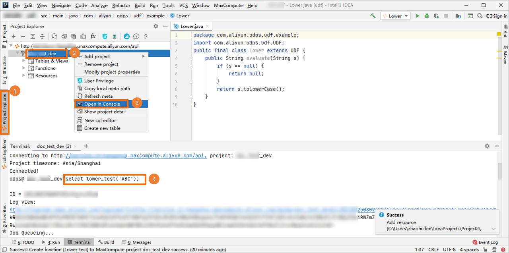Open the Lower run configuration dropdown
The height and width of the screenshot is (253, 509).
[x=395, y=16]
